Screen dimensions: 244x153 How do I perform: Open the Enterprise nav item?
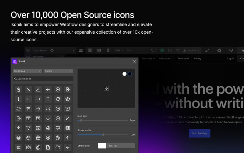[x=183, y=58]
